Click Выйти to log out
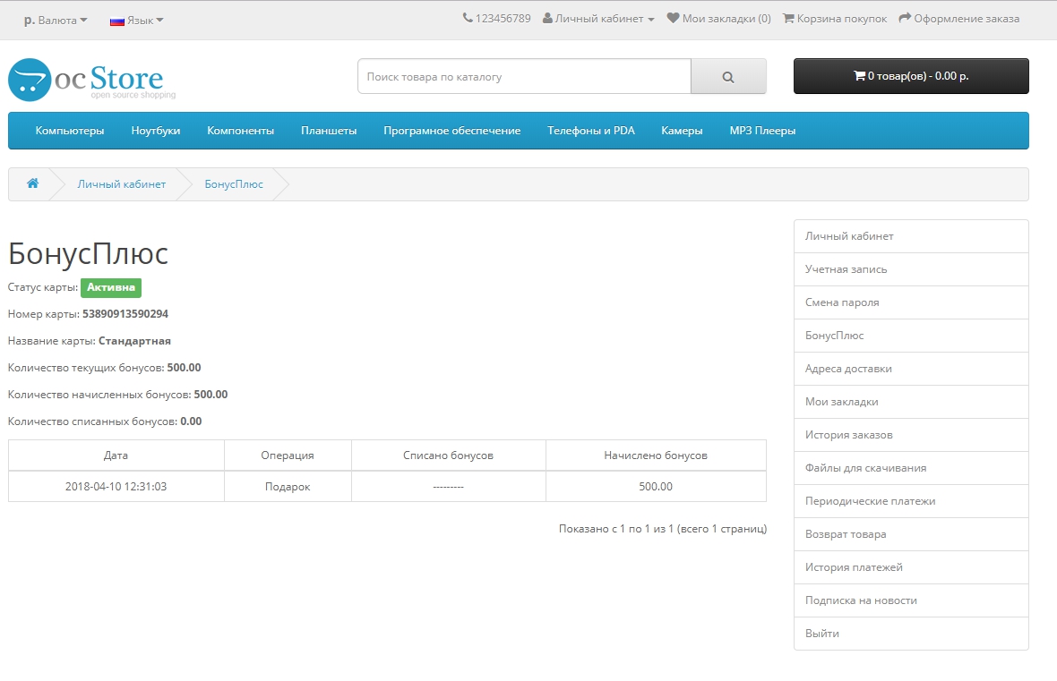The height and width of the screenshot is (681, 1057). coord(822,634)
